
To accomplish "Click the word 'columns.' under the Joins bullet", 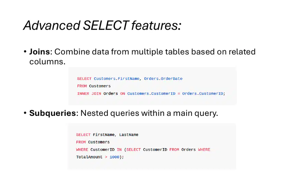I will tap(47, 62).
